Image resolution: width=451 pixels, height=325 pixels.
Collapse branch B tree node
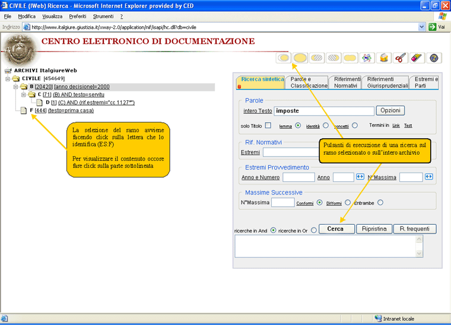pyautogui.click(x=16, y=87)
